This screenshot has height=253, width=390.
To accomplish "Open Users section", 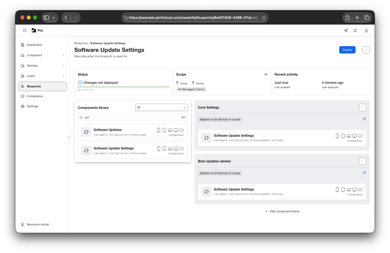I will coord(43,76).
